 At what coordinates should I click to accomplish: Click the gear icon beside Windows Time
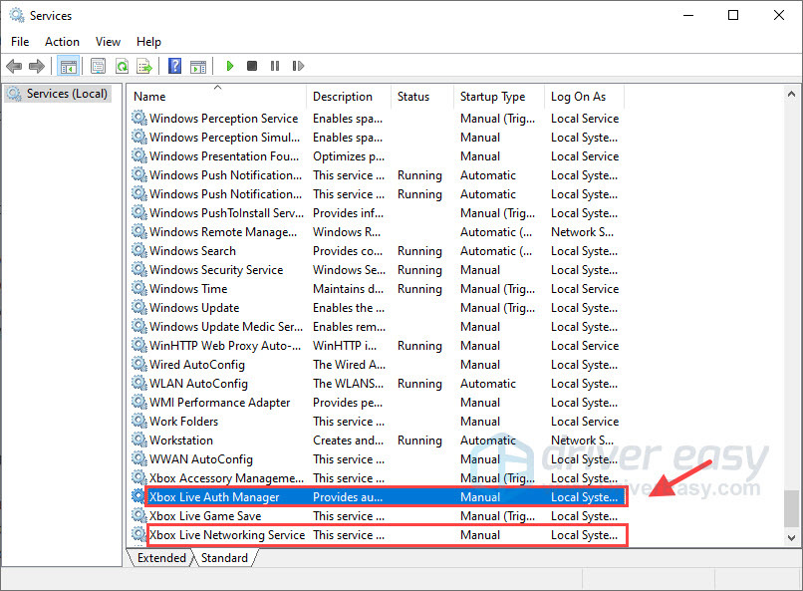click(x=139, y=288)
